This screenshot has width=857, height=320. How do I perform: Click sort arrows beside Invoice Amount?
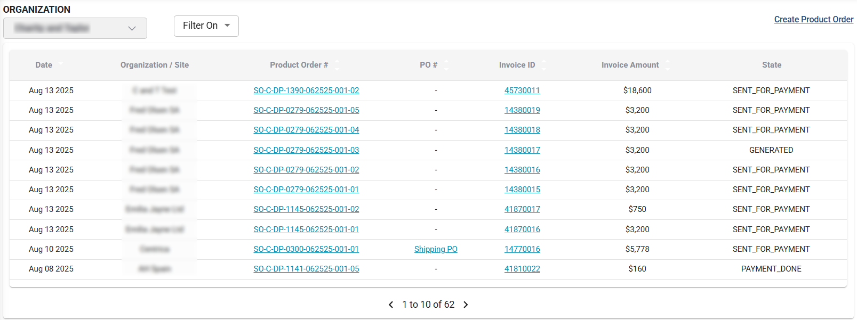pyautogui.click(x=667, y=65)
